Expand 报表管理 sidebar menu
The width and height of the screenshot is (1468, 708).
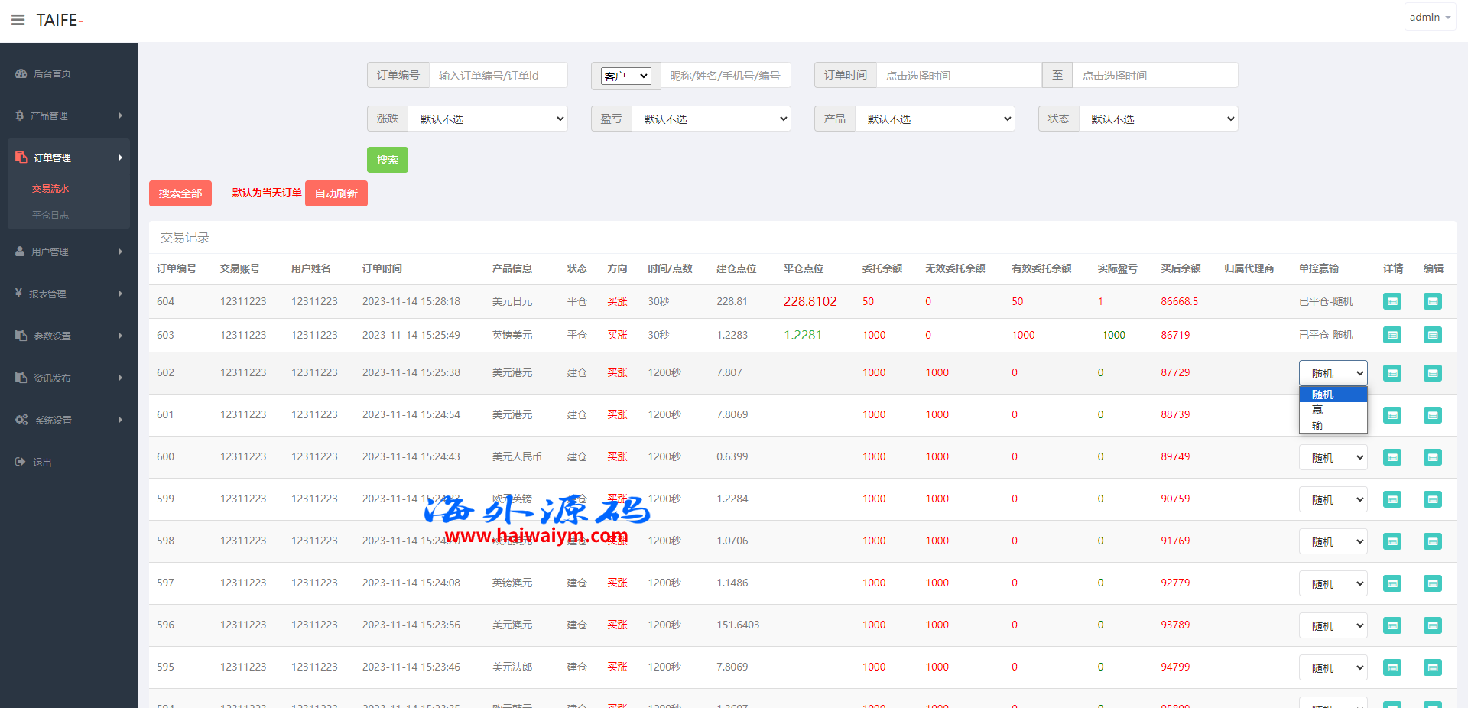point(68,294)
